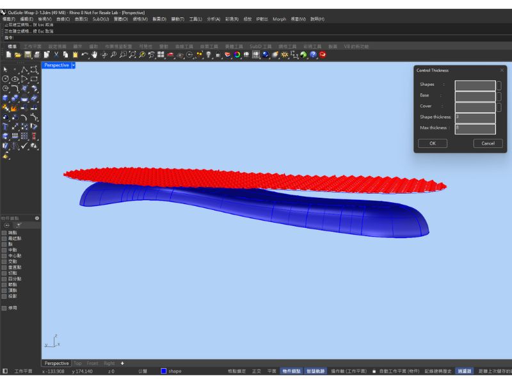
Task: Click the Help question mark toolbar icon
Action: point(313,55)
